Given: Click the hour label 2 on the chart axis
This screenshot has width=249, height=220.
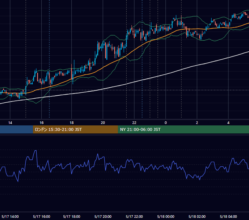Looking at the screenshot, I should tap(197, 123).
